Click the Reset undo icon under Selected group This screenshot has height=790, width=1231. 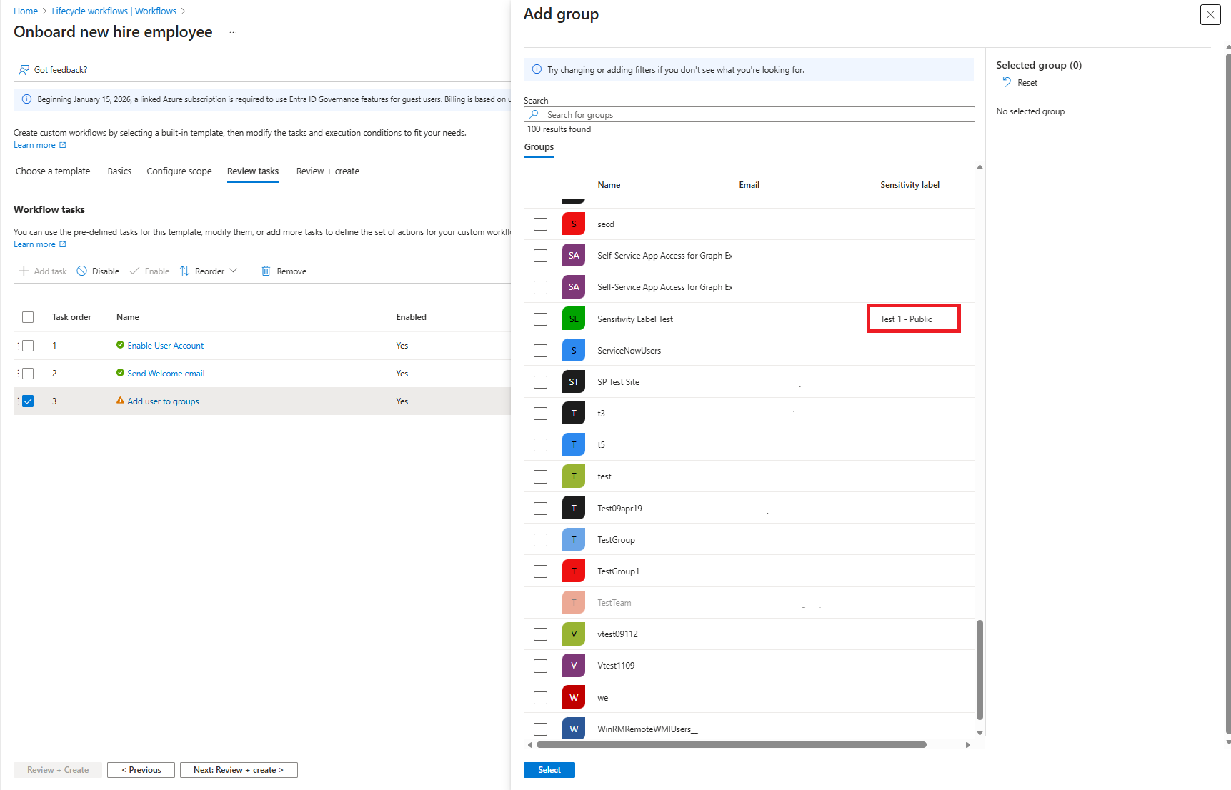(1007, 82)
